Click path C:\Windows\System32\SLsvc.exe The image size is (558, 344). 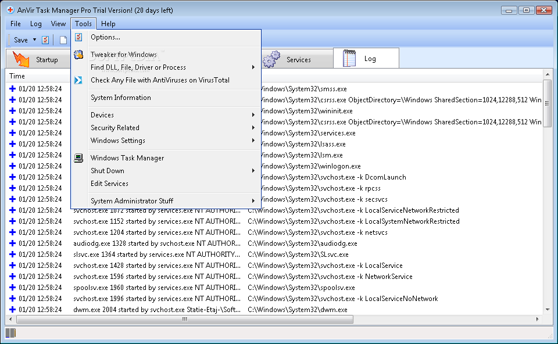tap(298, 255)
